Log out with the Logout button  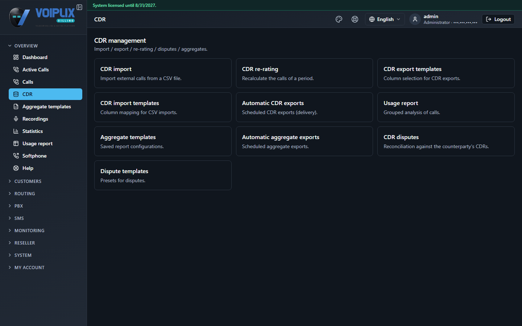click(498, 19)
